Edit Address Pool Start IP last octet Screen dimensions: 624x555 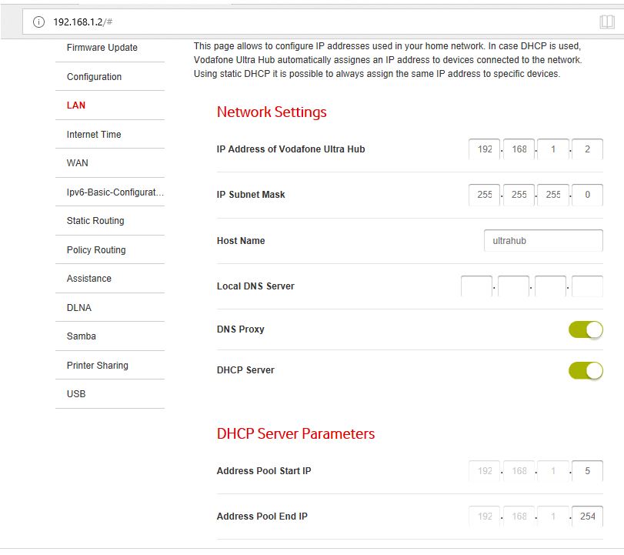[x=587, y=471]
